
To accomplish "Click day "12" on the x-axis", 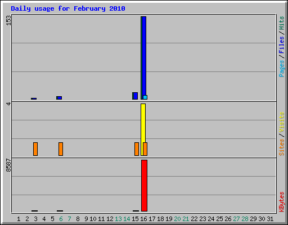I will pos(110,219).
